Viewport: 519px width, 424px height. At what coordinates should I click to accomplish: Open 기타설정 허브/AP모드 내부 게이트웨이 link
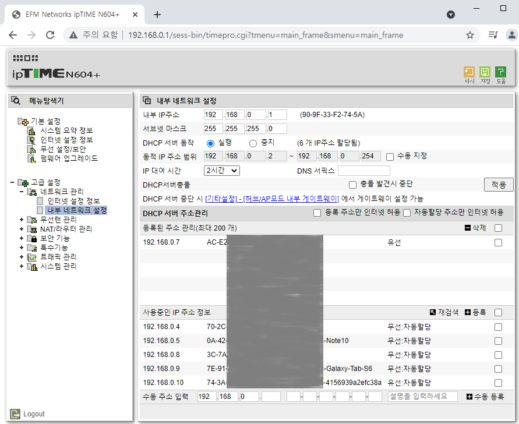(x=272, y=199)
